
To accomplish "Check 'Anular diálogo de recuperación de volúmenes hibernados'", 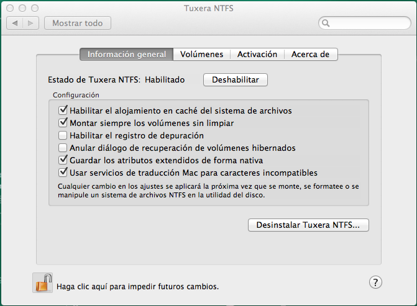I will [63, 148].
